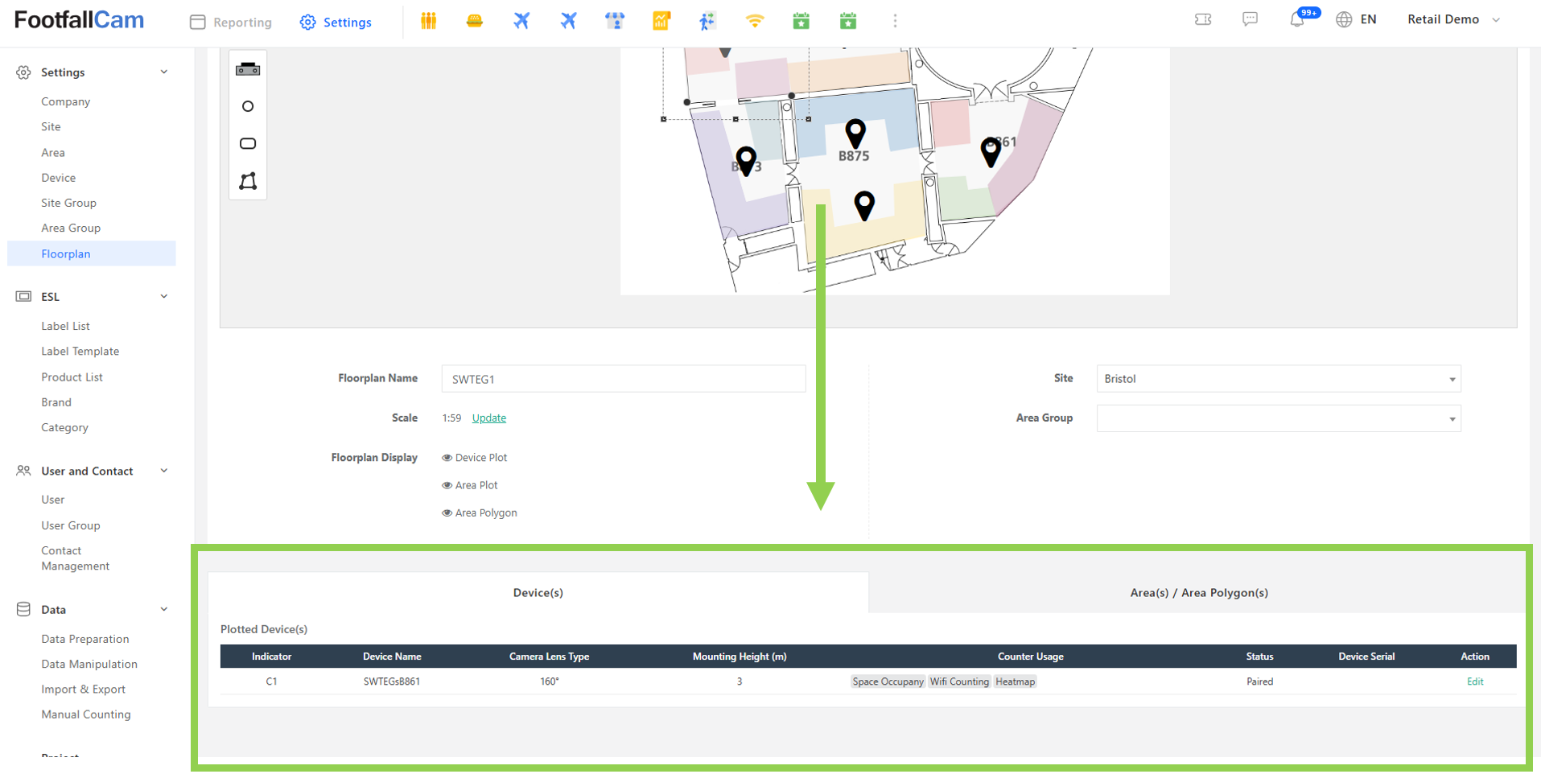The height and width of the screenshot is (774, 1541).
Task: Toggle Device Plot visibility eye
Action: pos(447,458)
